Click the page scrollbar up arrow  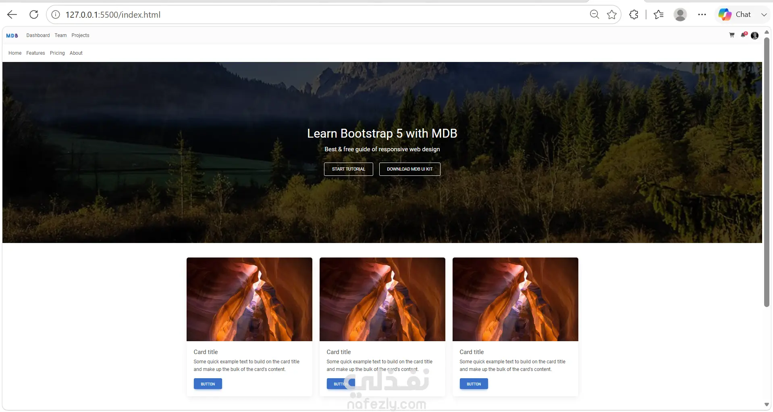pyautogui.click(x=767, y=32)
